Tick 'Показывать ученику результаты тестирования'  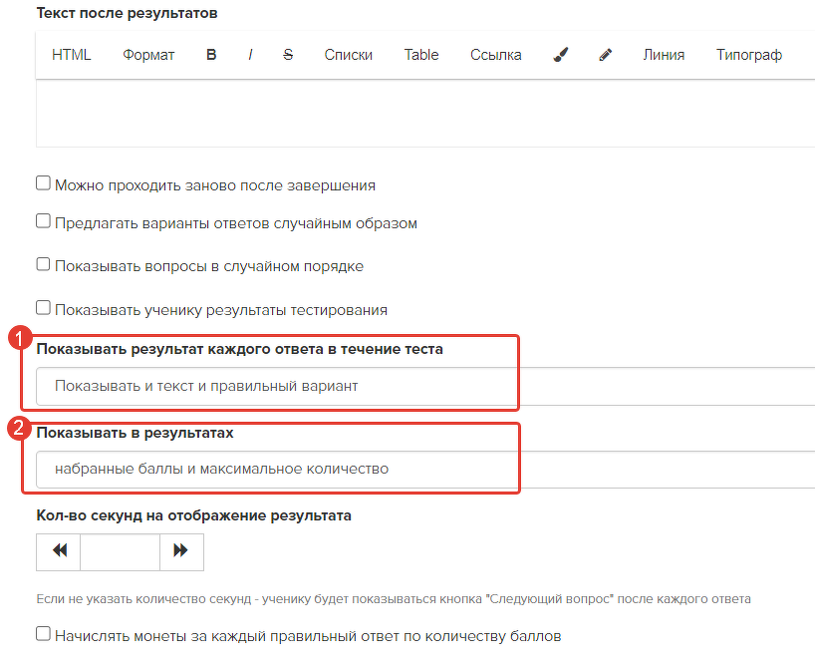[43, 307]
